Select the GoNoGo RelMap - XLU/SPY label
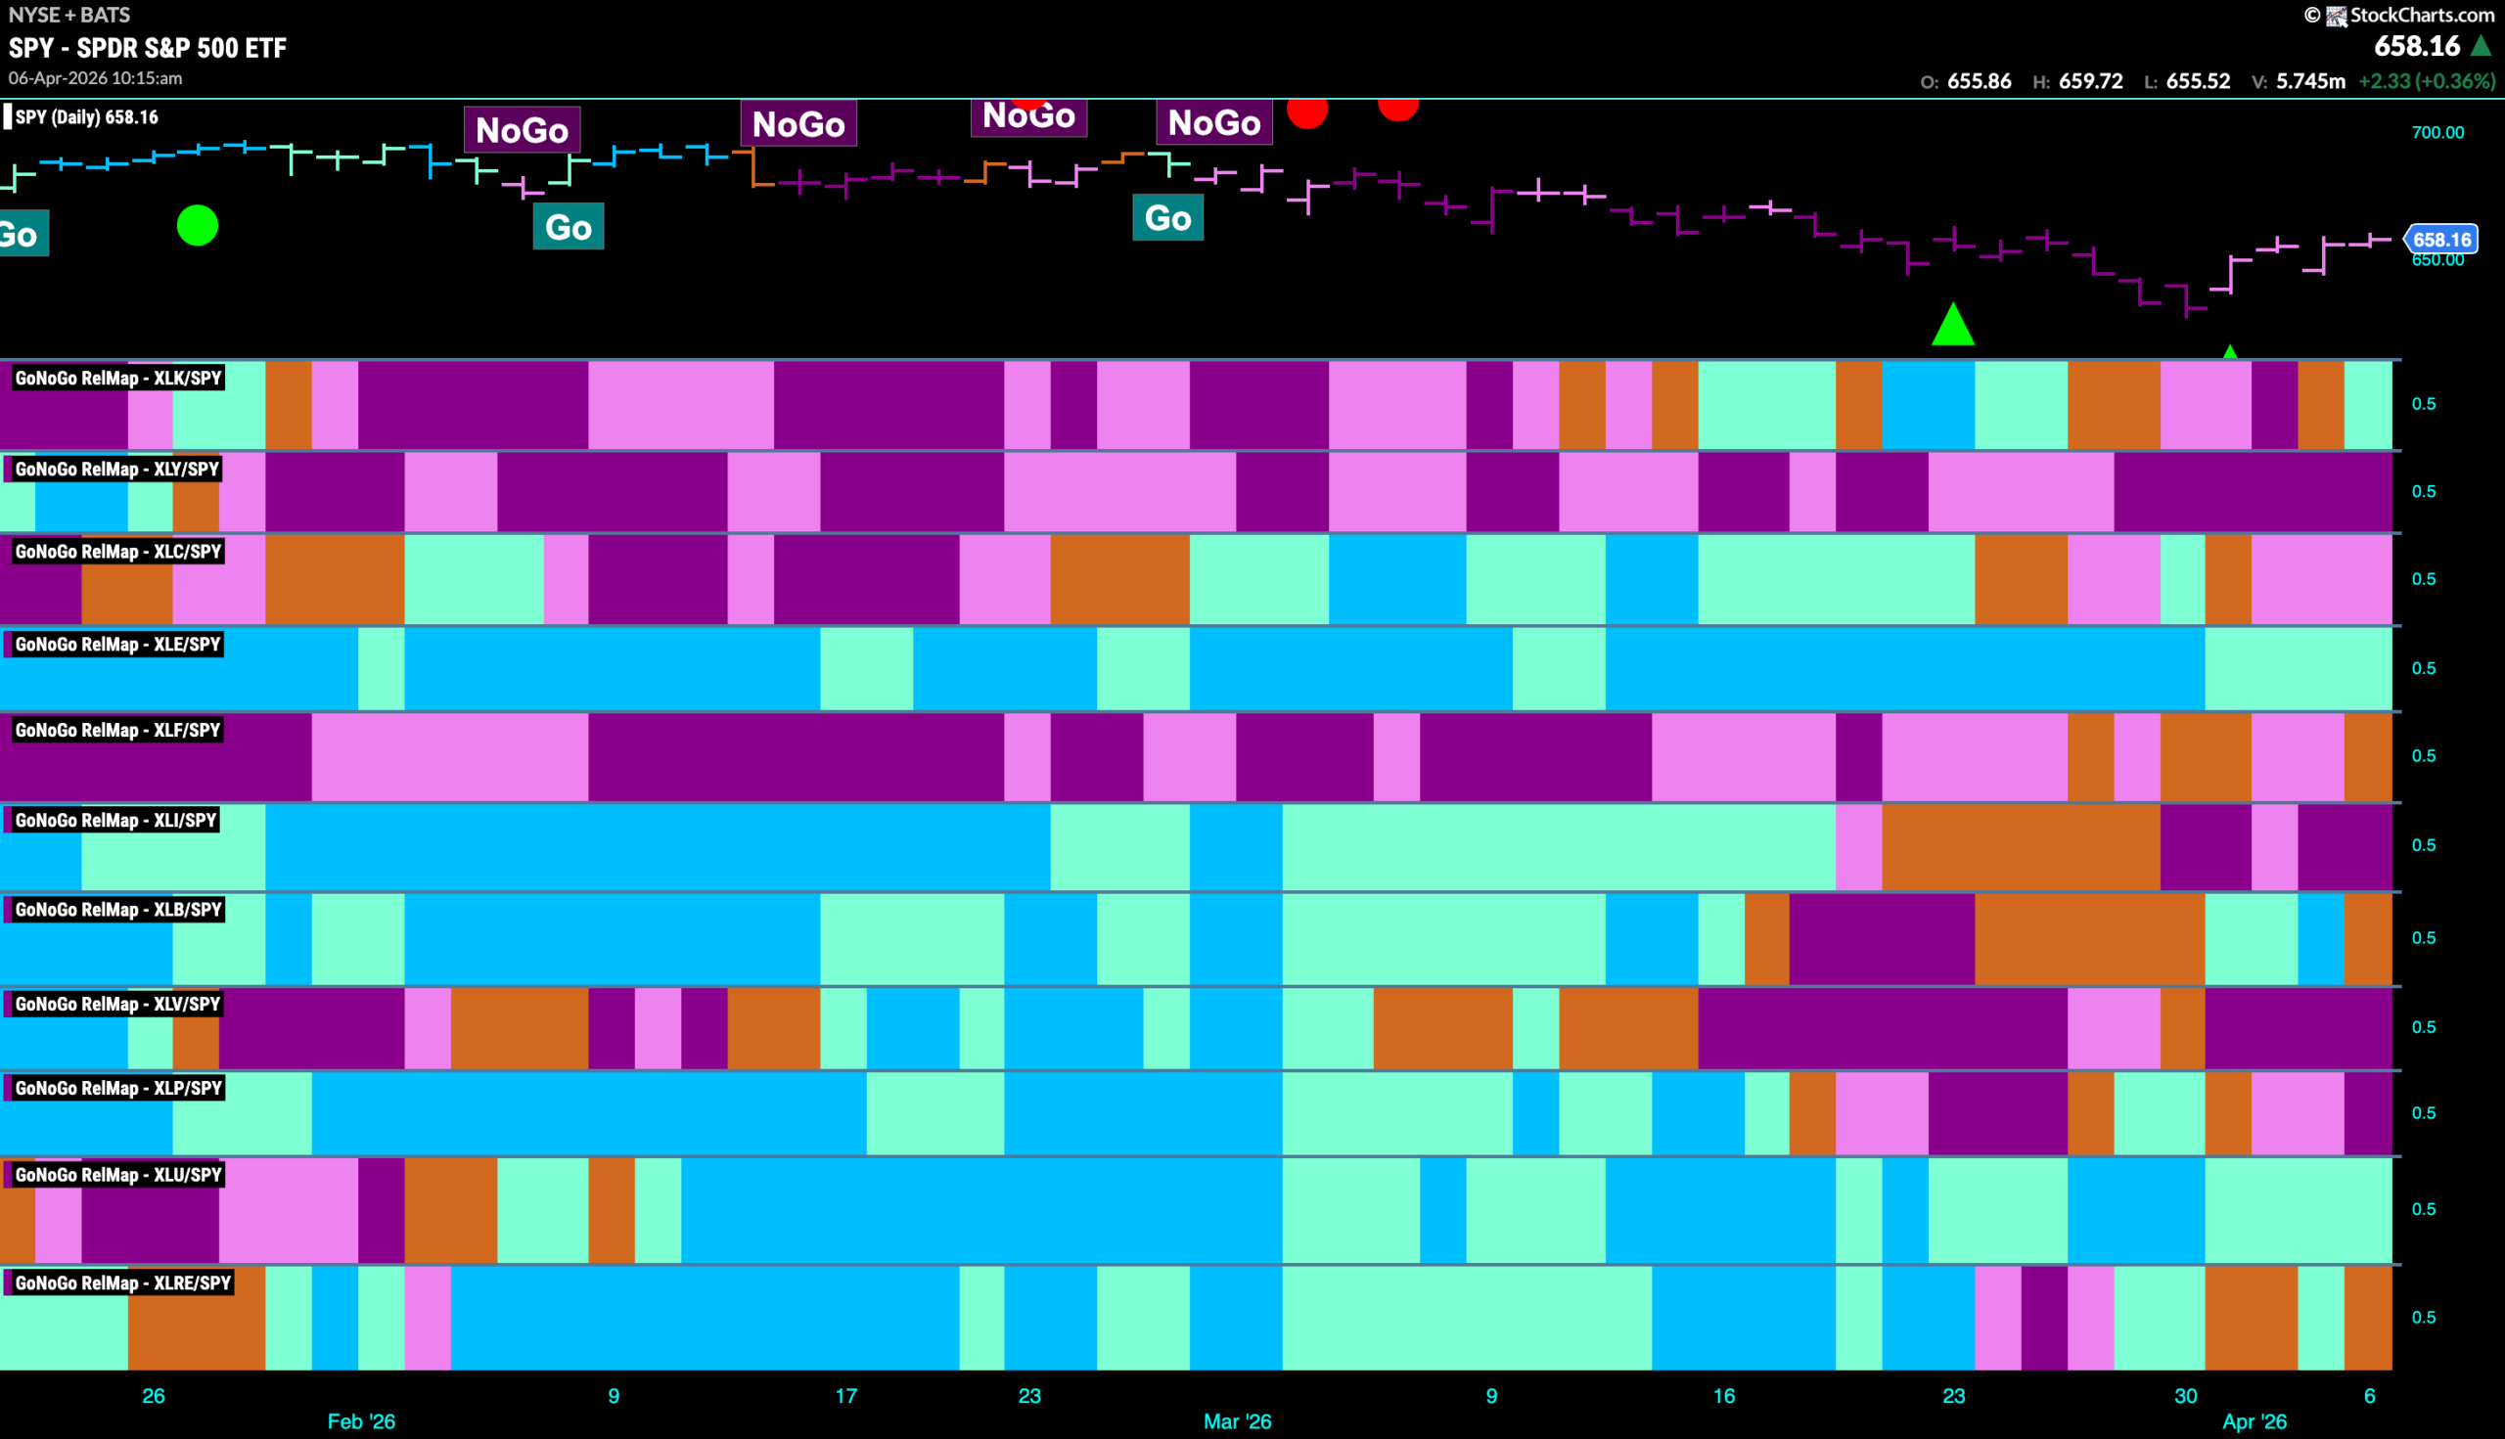 [x=118, y=1175]
